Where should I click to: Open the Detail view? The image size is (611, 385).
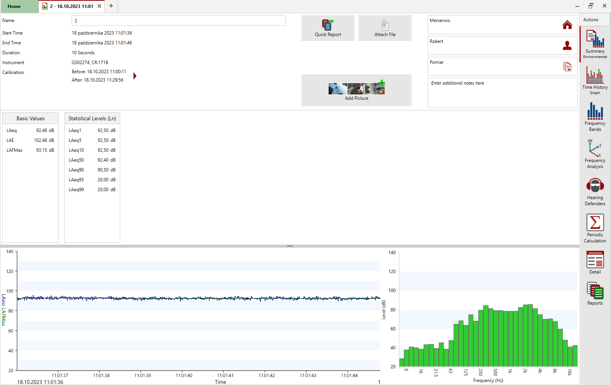point(595,262)
